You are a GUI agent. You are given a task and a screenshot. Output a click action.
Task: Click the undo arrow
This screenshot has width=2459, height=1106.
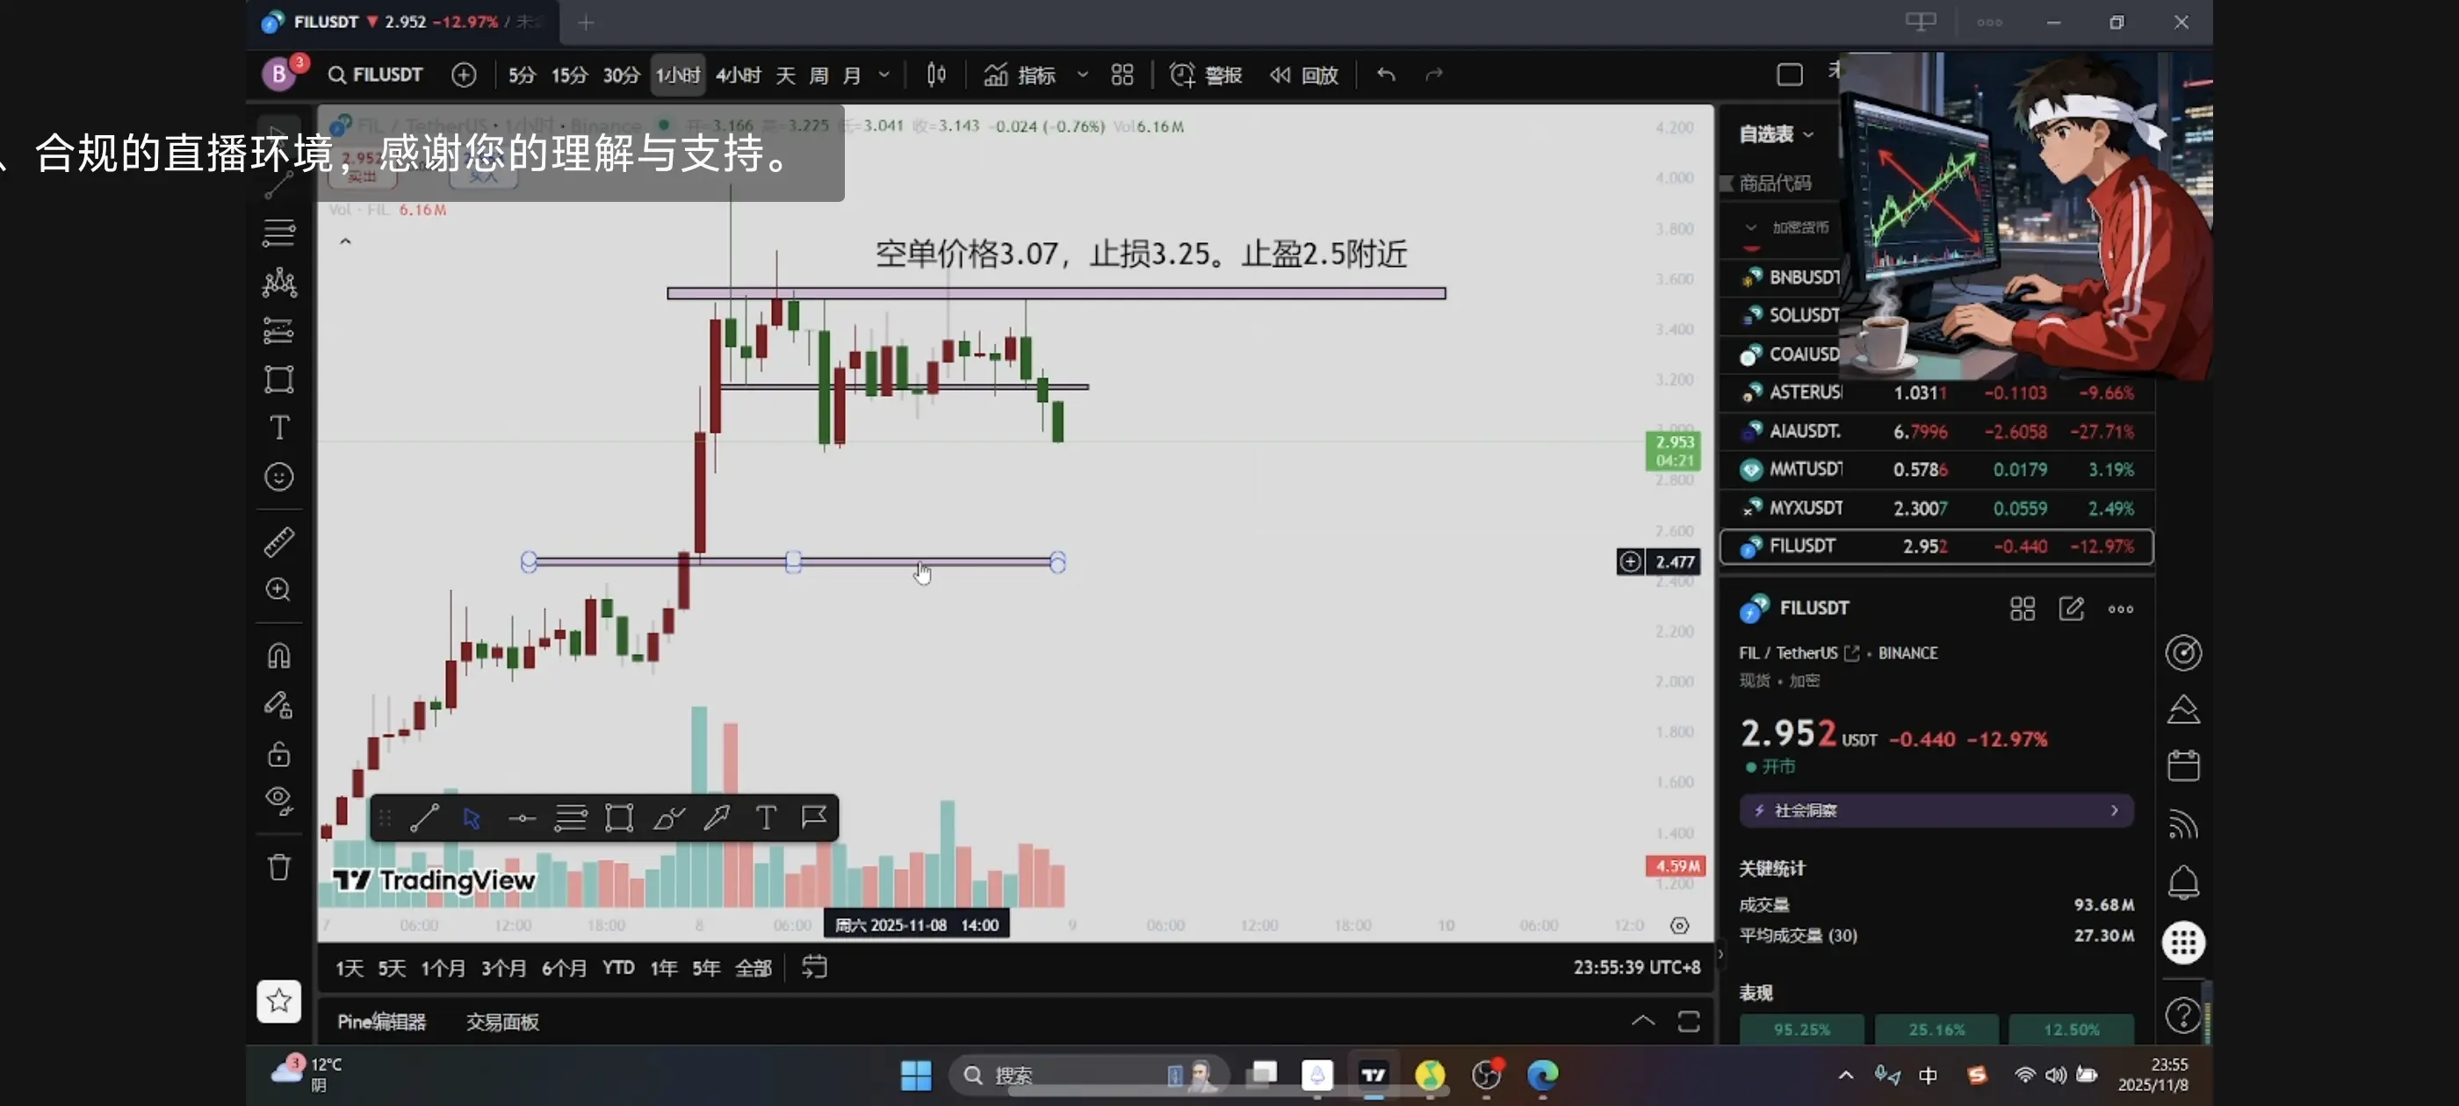click(1386, 75)
